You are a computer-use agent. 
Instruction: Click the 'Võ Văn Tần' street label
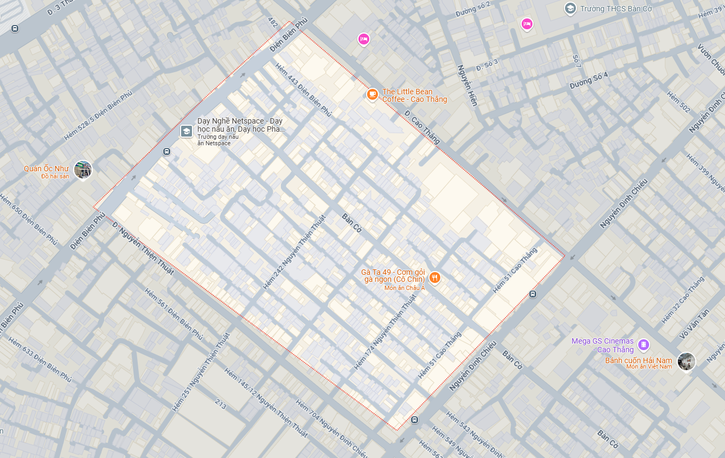[x=694, y=324]
